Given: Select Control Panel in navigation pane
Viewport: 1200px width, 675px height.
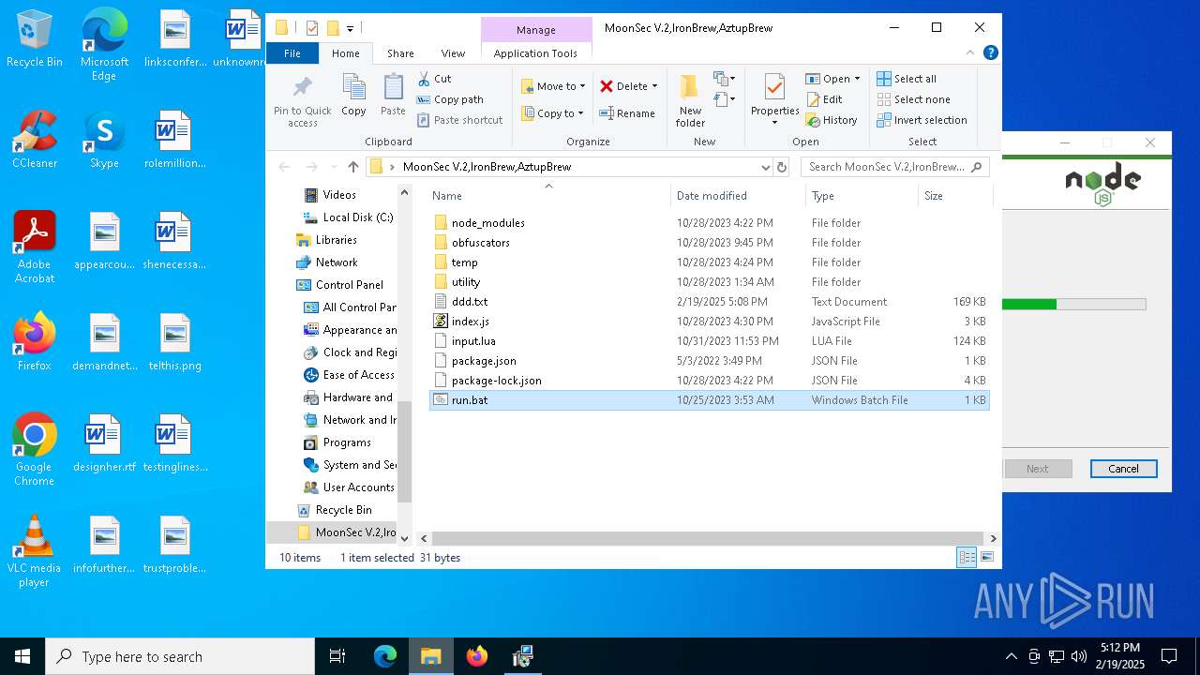Looking at the screenshot, I should coord(349,285).
